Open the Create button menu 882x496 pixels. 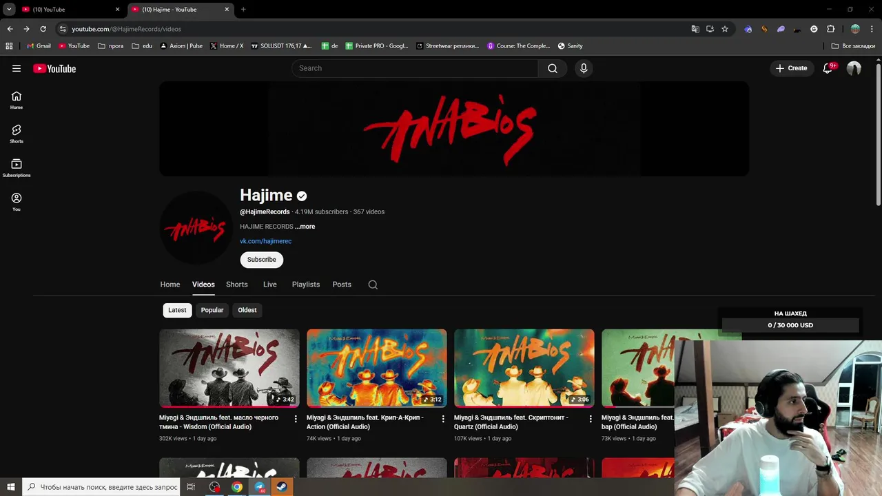(791, 68)
